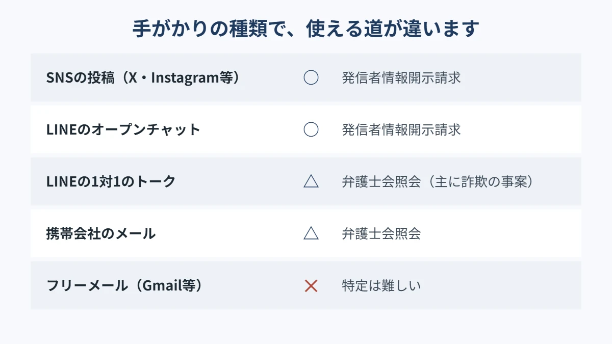Click the LINEのオープンチャット label
The image size is (612, 344).
(x=123, y=129)
